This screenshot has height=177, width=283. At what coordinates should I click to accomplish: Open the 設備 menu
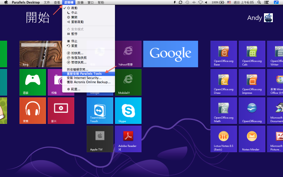pos(80,2)
